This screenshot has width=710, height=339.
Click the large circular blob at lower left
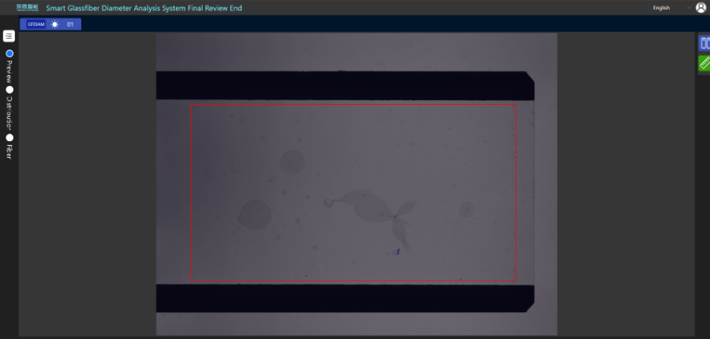[255, 214]
